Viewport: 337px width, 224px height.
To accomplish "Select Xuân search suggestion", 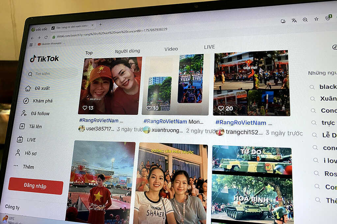I will click(x=328, y=98).
